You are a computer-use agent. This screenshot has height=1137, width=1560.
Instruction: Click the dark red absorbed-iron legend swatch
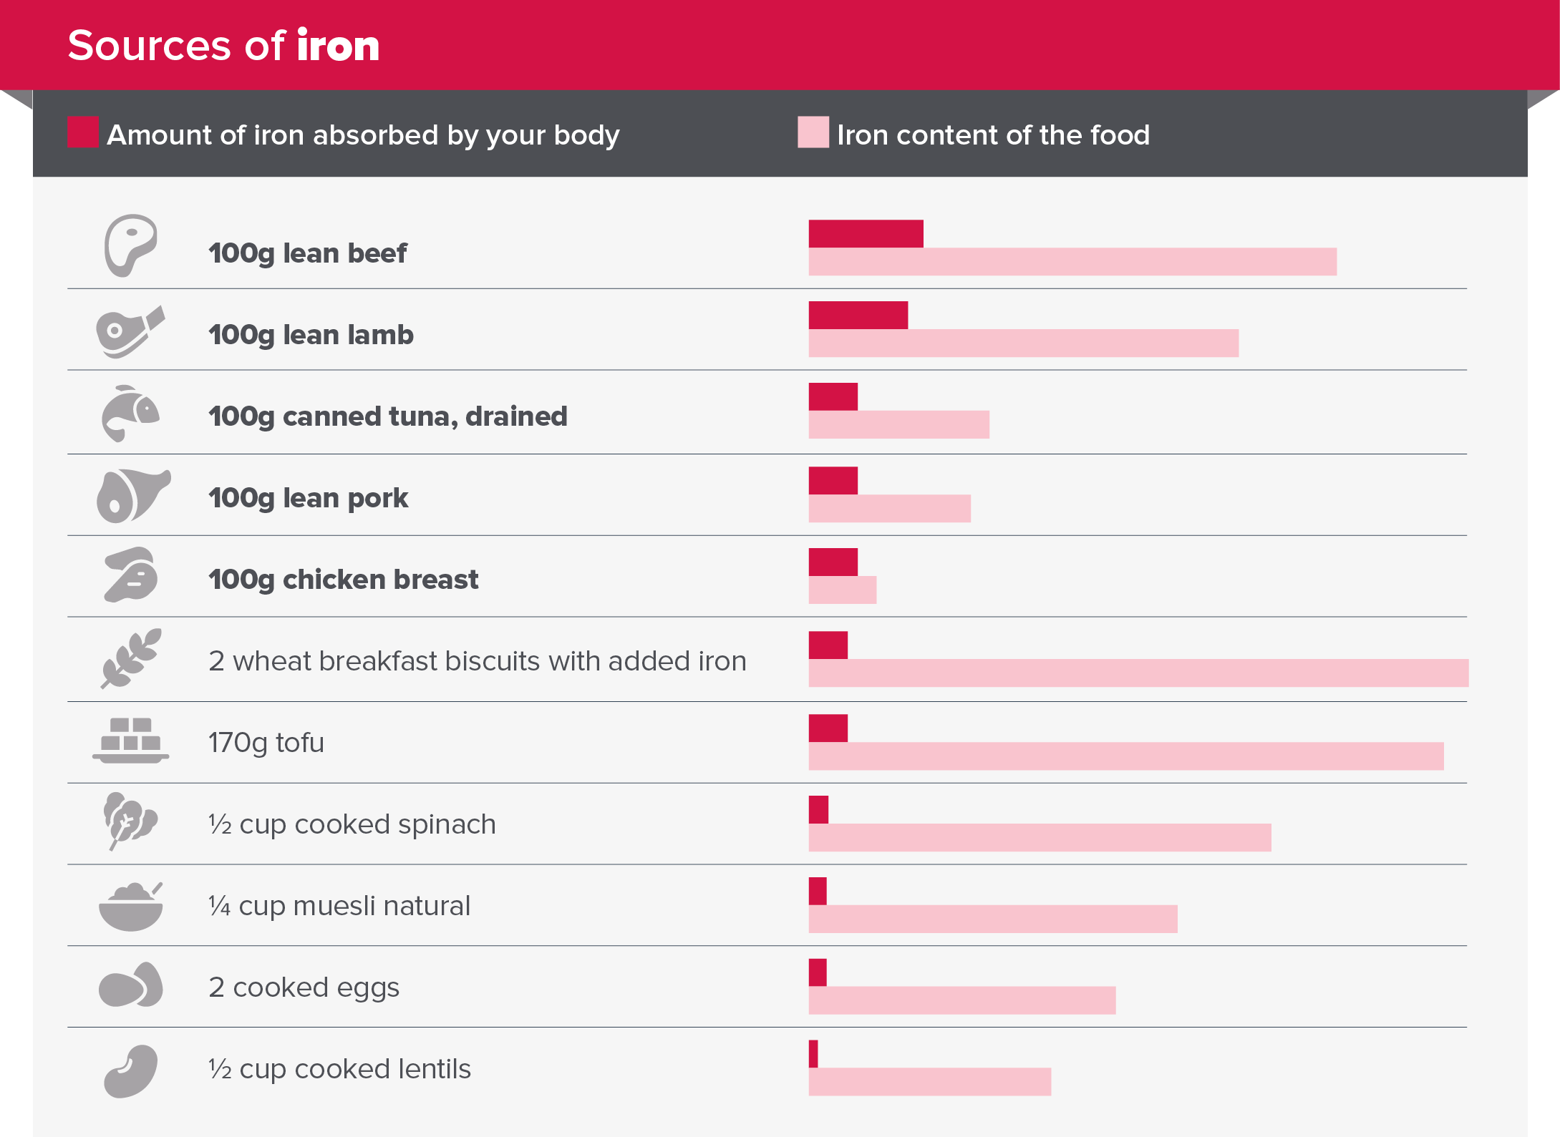83,132
